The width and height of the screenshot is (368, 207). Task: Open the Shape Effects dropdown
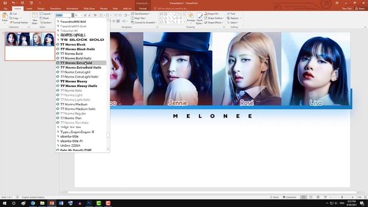click(x=213, y=22)
